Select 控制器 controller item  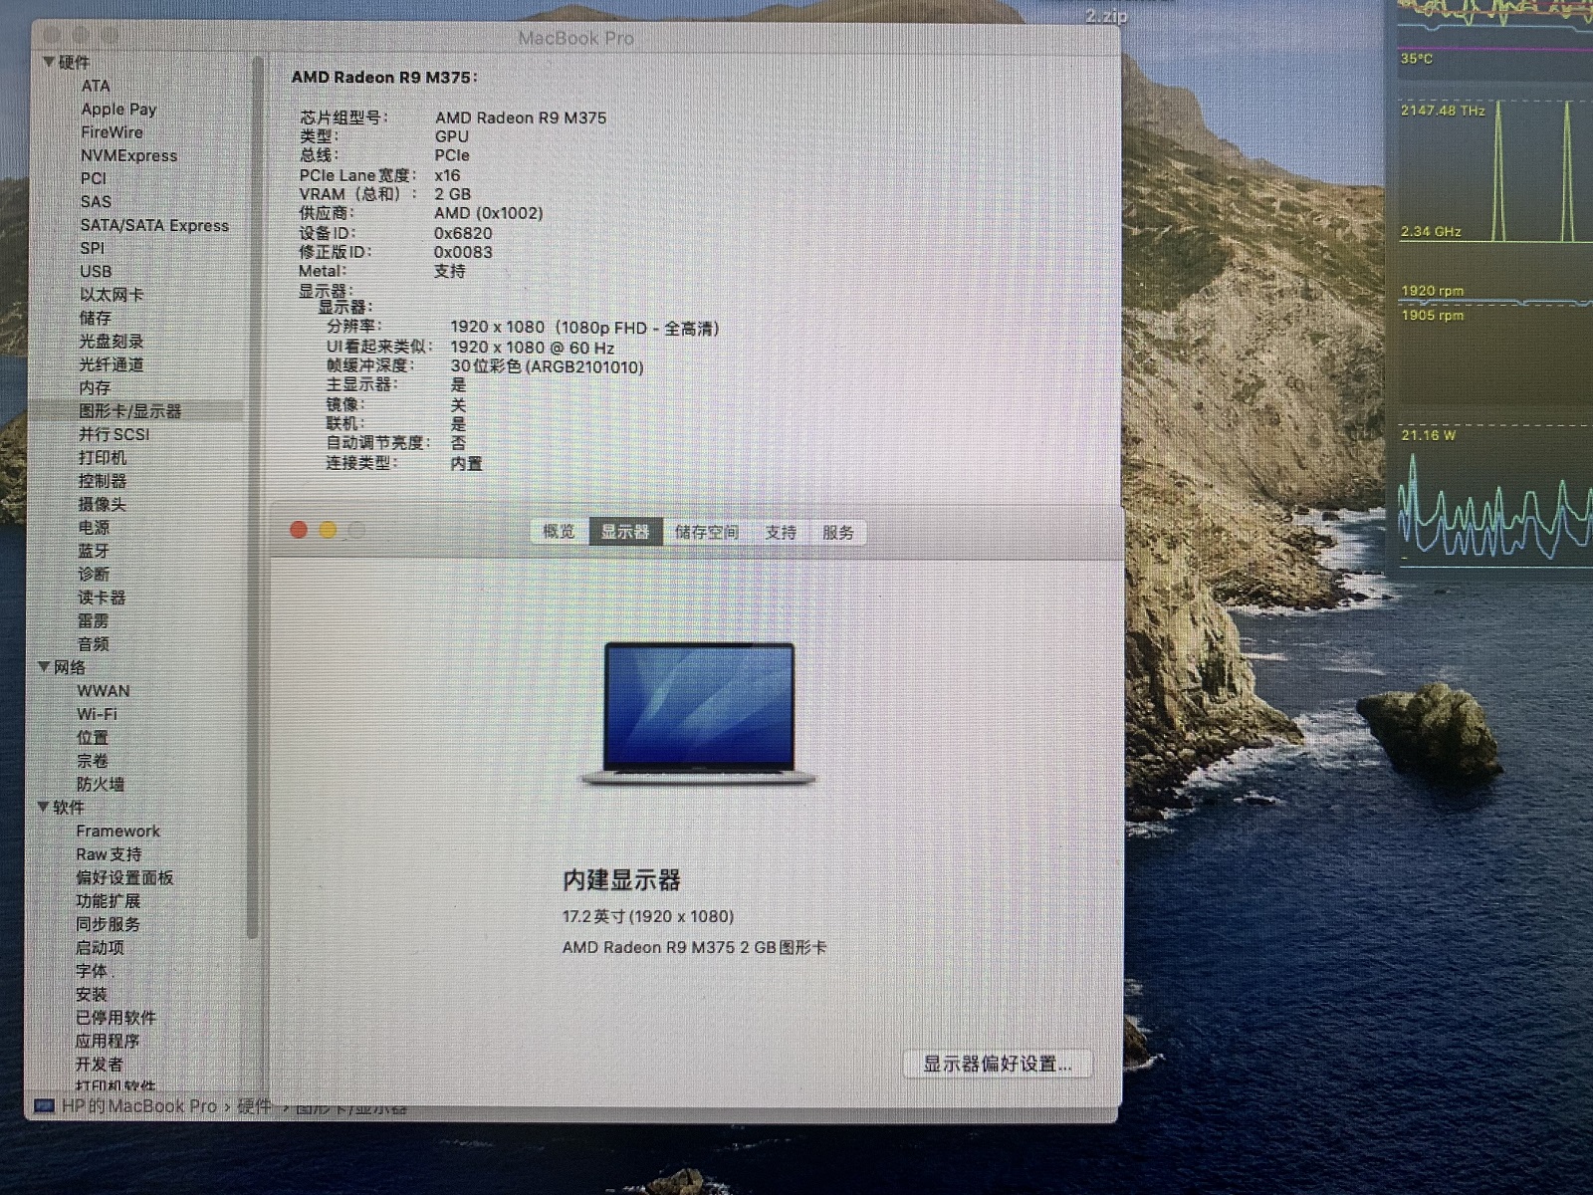(103, 481)
